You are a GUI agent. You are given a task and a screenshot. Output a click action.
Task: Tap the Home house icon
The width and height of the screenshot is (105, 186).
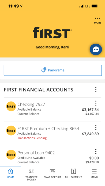point(11,171)
